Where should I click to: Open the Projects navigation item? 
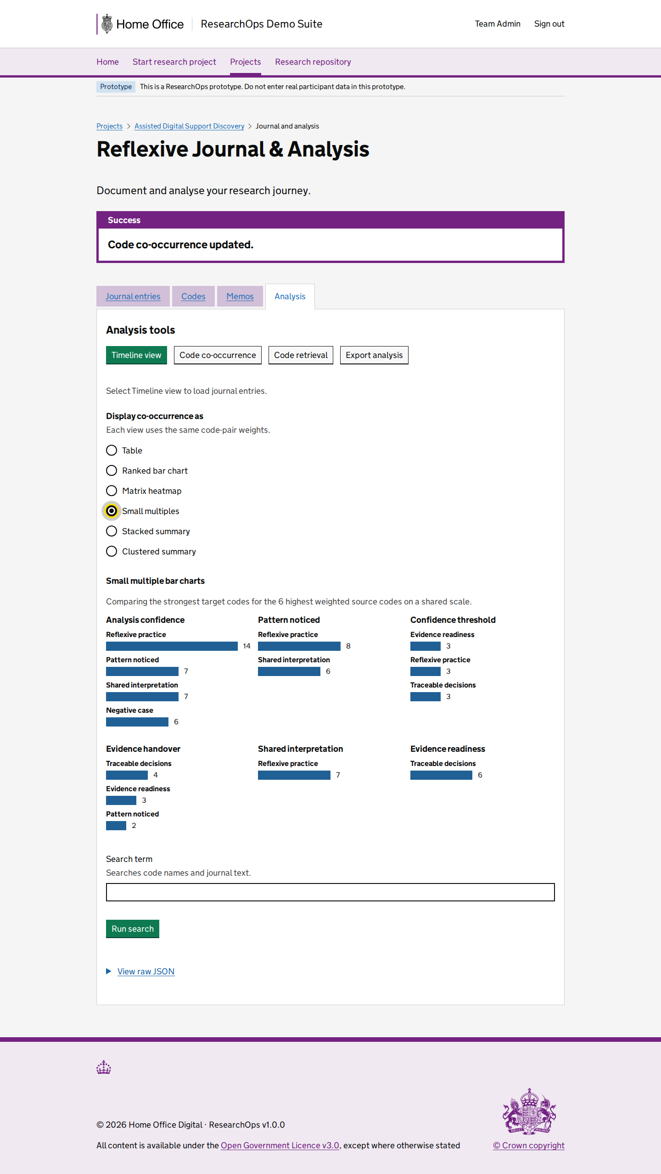click(x=246, y=62)
